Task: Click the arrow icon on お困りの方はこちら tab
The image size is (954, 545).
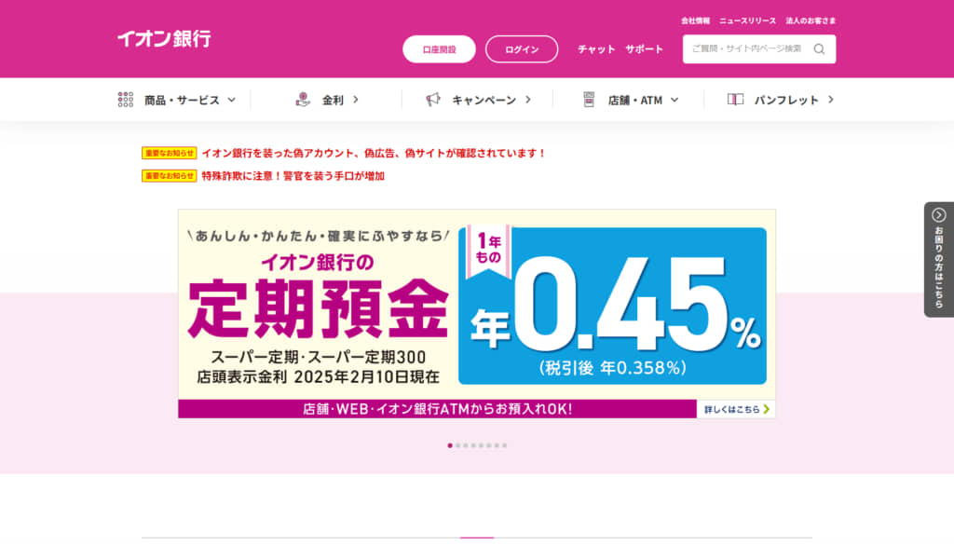Action: point(938,215)
